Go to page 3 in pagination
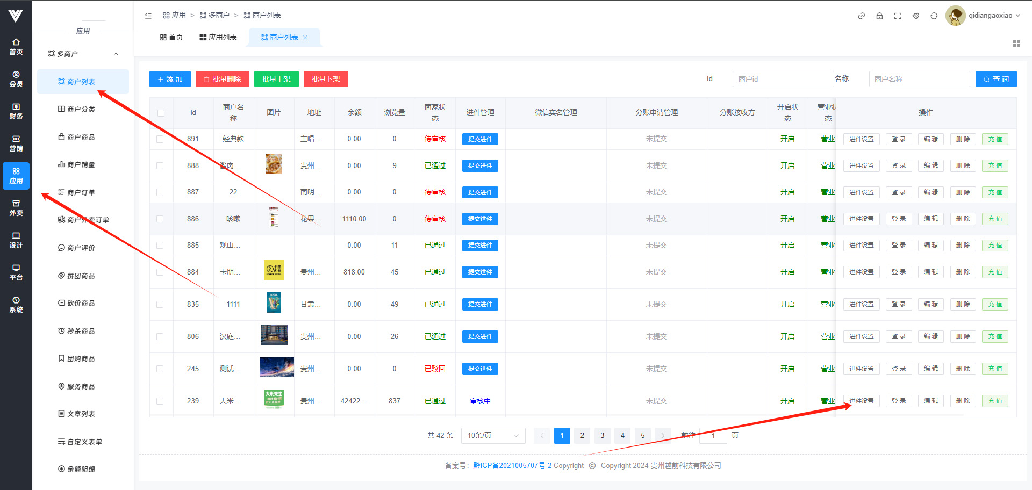The height and width of the screenshot is (490, 1032). 602,435
